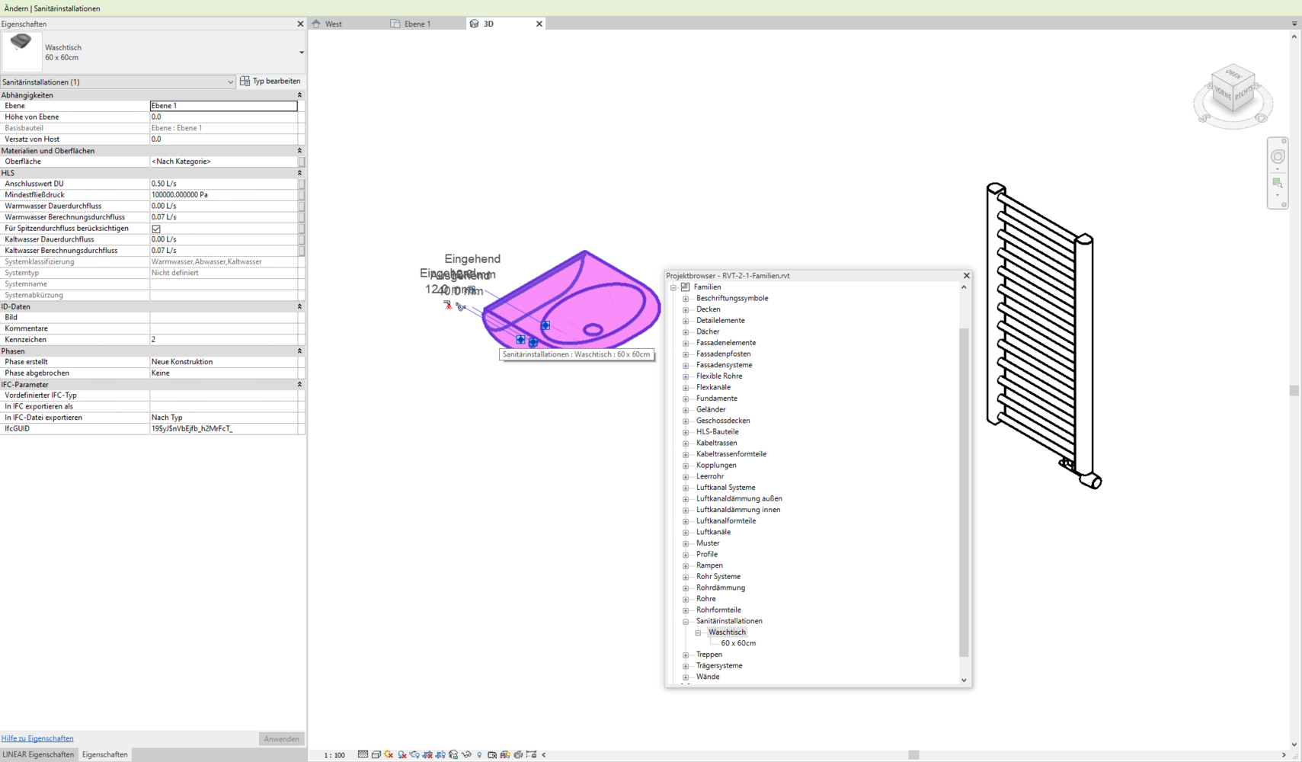
Task: Click the Typ bearbeiten button
Action: click(270, 82)
